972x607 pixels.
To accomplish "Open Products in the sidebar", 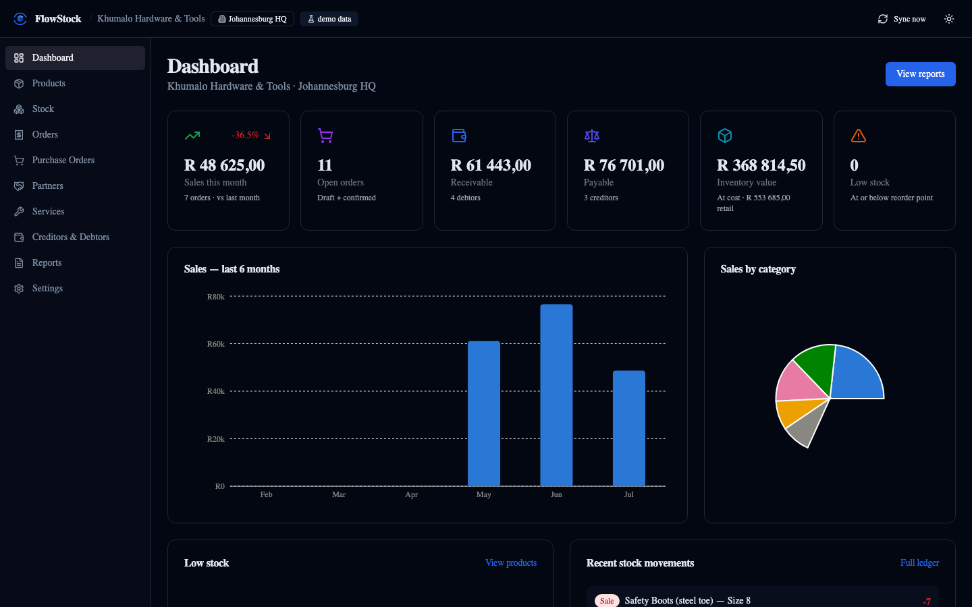I will click(75, 84).
